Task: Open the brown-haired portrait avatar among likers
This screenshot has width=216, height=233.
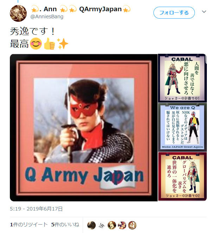Action: coord(112,225)
